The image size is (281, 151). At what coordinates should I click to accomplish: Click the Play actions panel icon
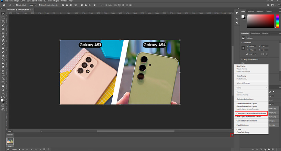pos(237,13)
